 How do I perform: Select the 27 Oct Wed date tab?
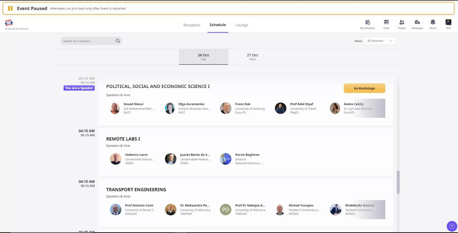click(252, 57)
